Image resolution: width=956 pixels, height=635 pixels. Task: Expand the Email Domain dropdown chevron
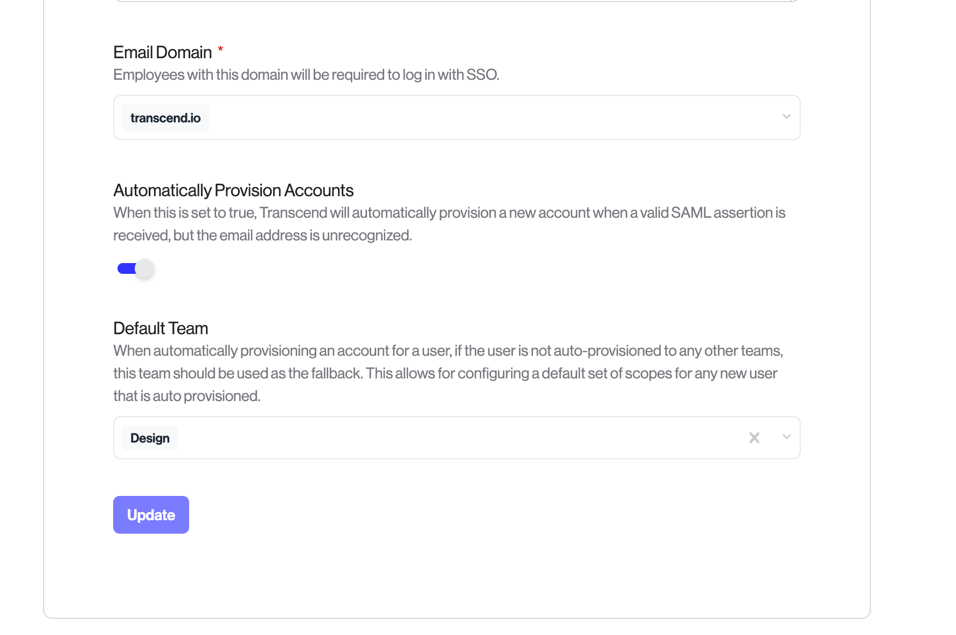787,117
